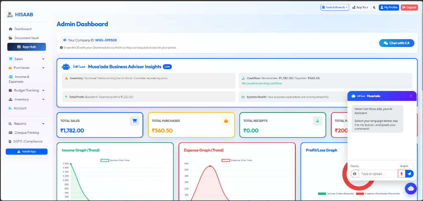Toggle the Income Over Time legend
423x201 pixels.
(x=115, y=160)
